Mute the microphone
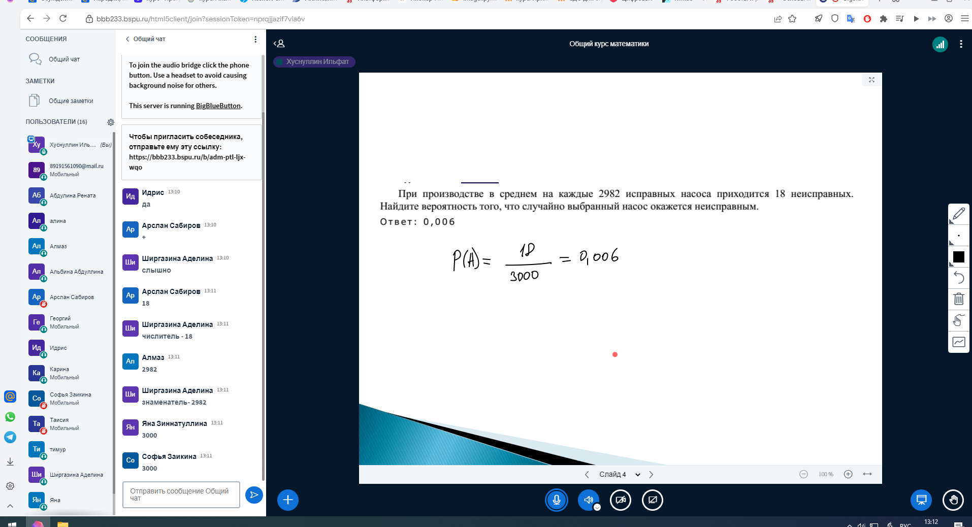 click(x=557, y=500)
